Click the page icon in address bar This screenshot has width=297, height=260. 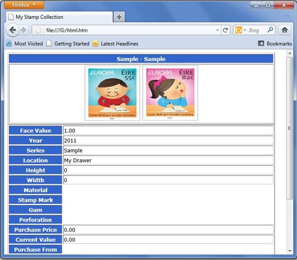click(38, 30)
